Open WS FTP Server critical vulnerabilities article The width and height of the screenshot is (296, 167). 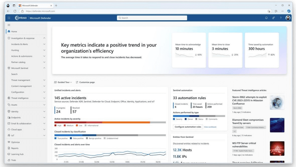[x=244, y=145]
